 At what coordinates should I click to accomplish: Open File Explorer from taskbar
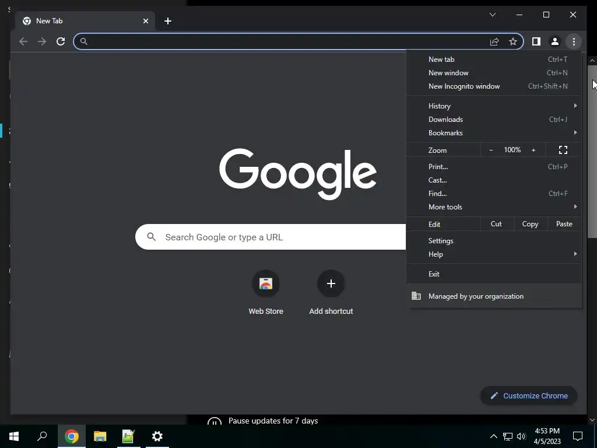100,436
